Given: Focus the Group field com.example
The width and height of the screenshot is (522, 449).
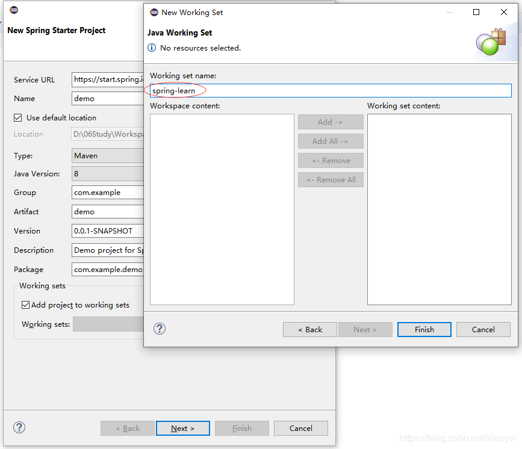Looking at the screenshot, I should tap(108, 193).
